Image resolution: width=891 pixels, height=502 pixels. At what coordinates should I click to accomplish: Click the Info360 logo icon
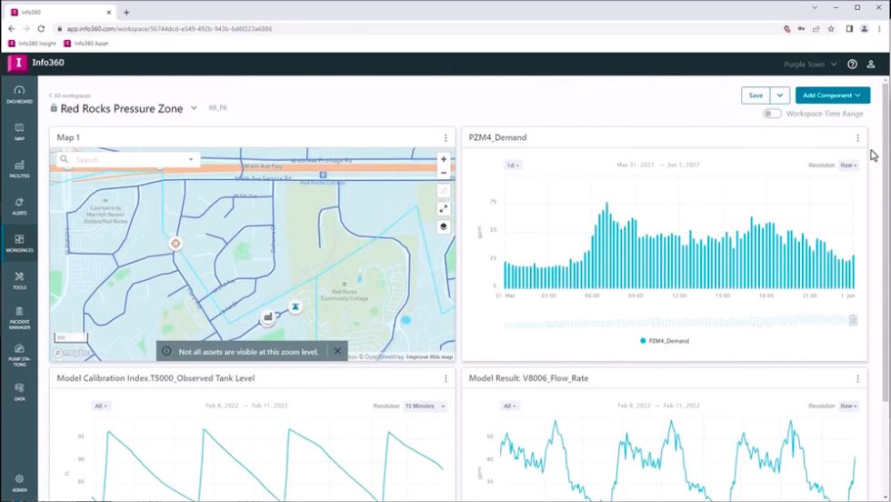tap(17, 63)
